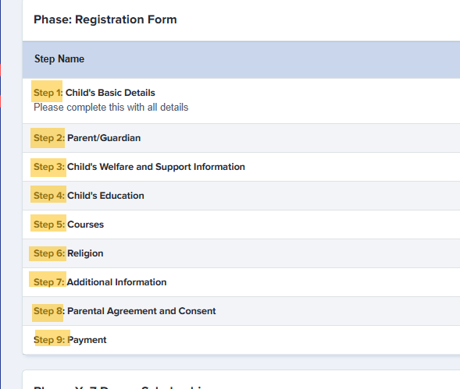
Task: Select the Religion step title
Action: (x=85, y=253)
